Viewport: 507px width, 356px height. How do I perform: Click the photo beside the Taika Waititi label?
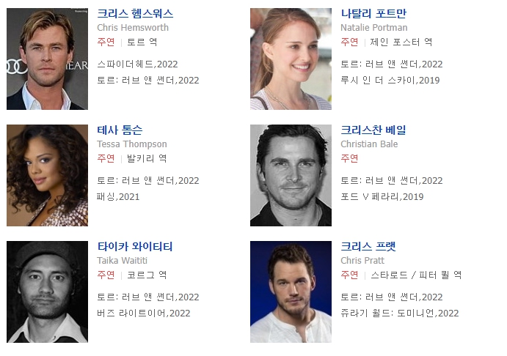(x=47, y=292)
